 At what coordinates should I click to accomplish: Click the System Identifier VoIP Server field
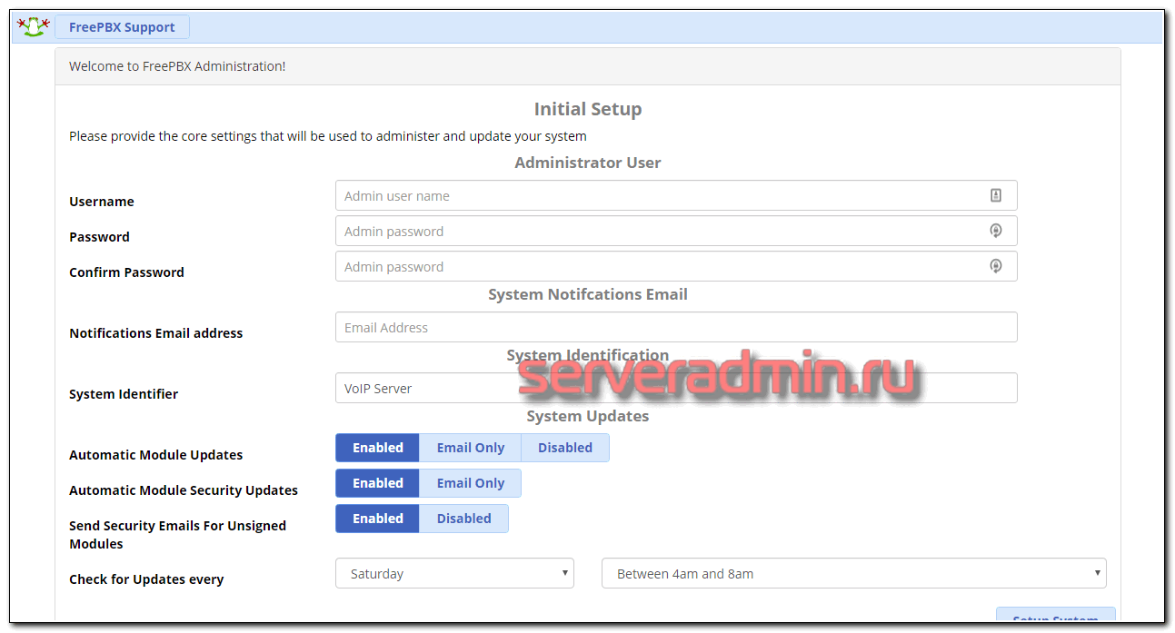coord(676,388)
